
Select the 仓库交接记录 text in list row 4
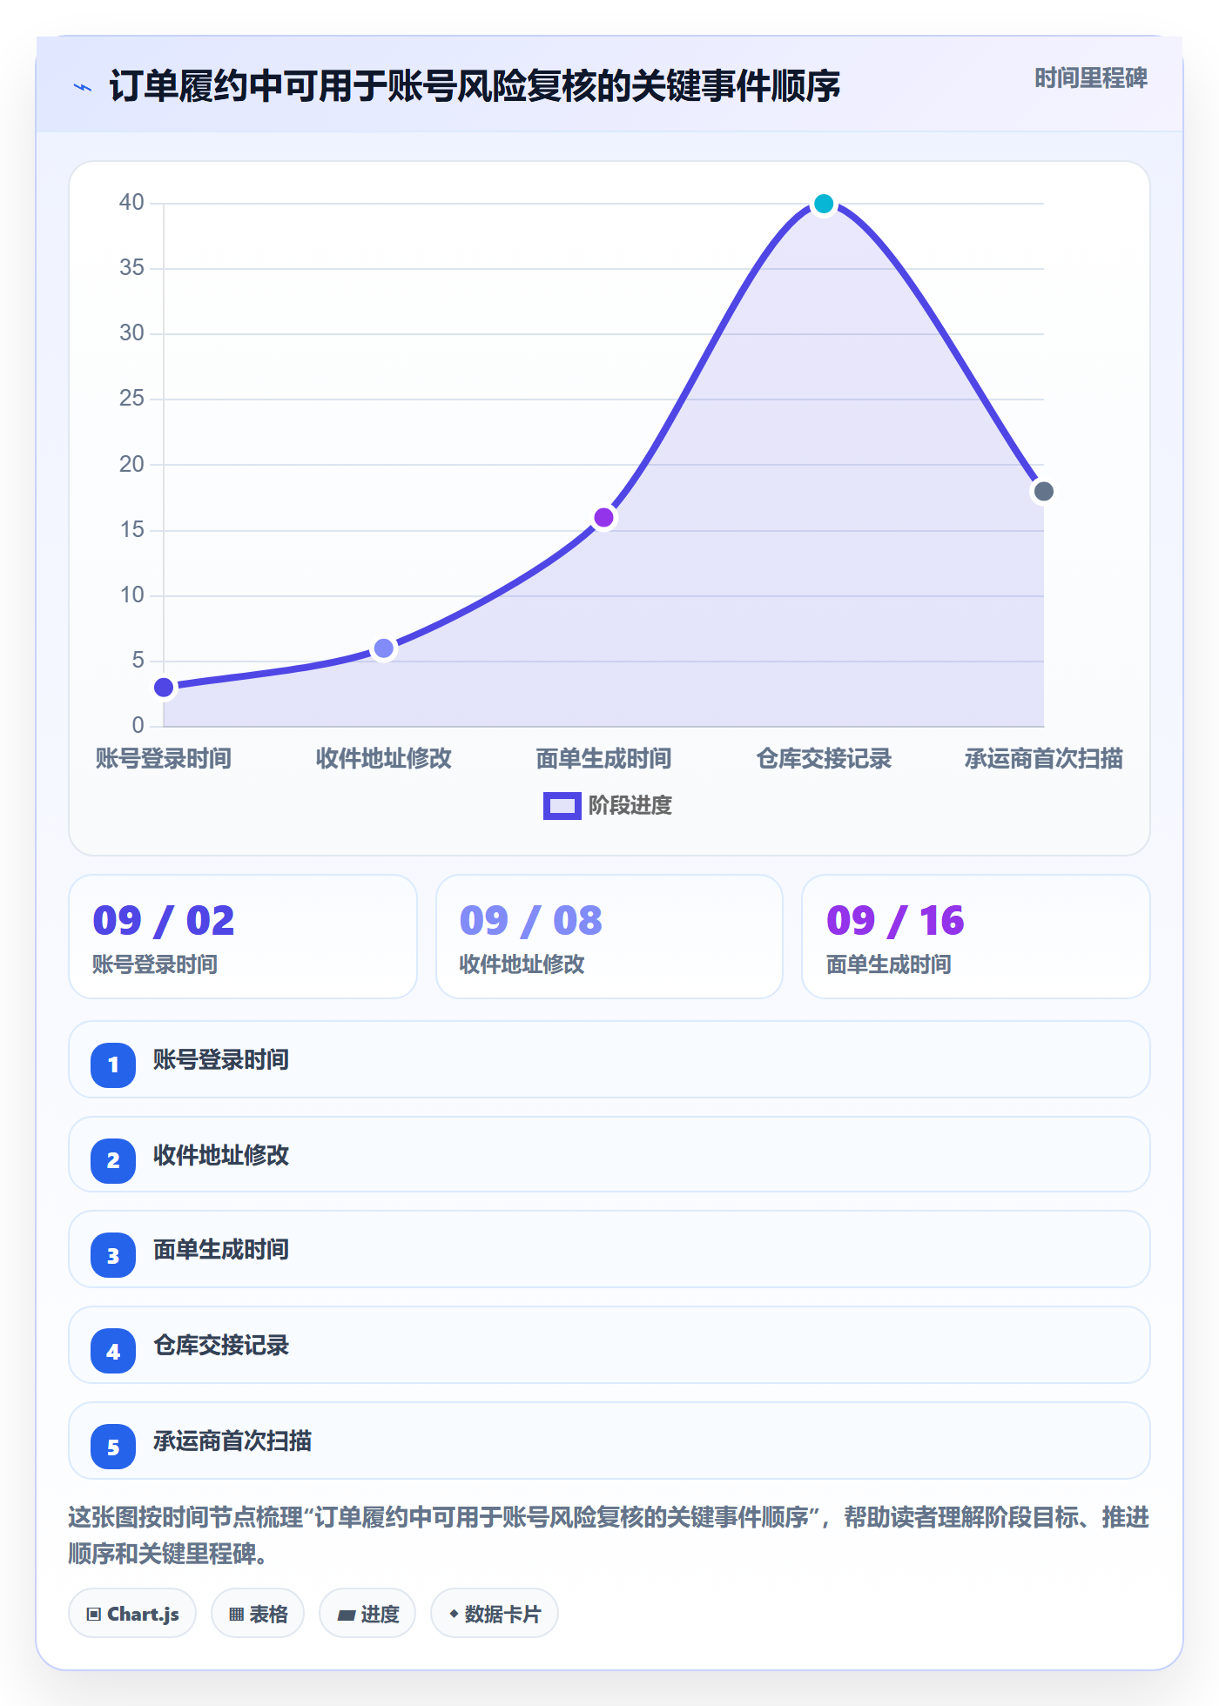(x=221, y=1346)
